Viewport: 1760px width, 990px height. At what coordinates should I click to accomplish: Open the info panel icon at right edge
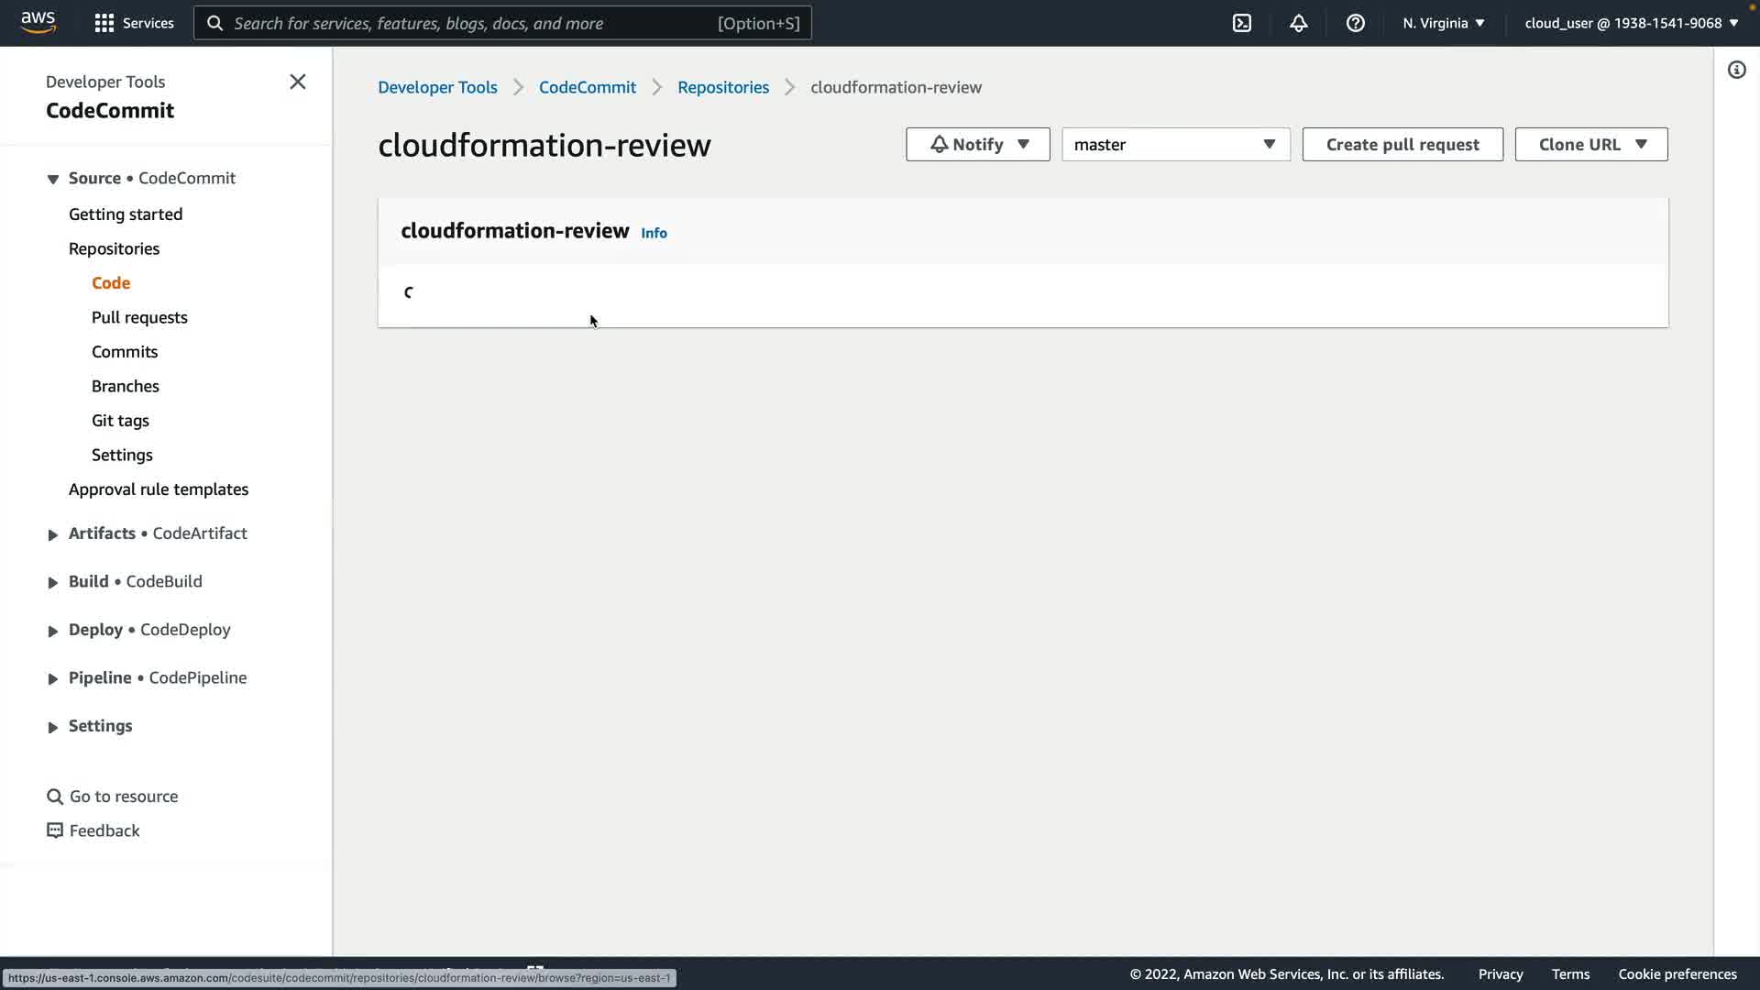[1737, 71]
